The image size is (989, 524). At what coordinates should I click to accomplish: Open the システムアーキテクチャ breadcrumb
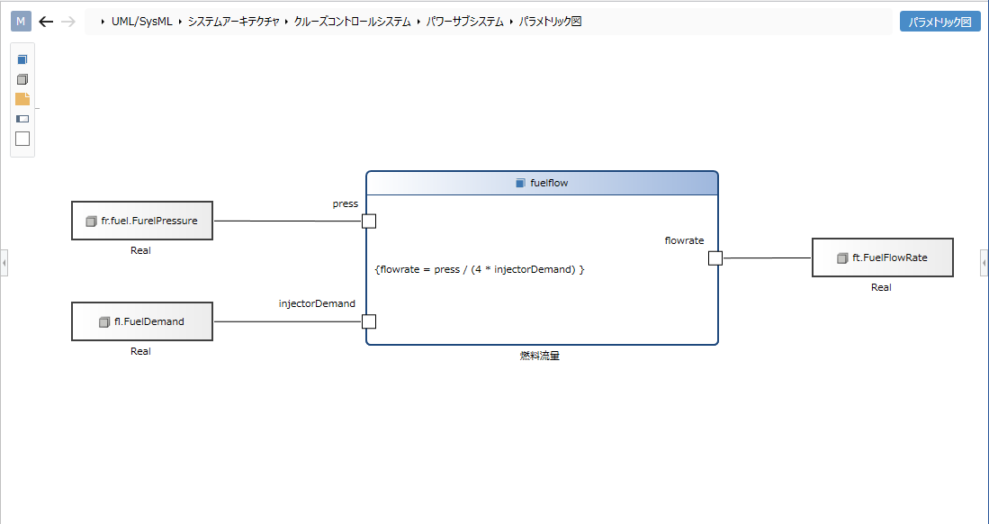coord(233,22)
